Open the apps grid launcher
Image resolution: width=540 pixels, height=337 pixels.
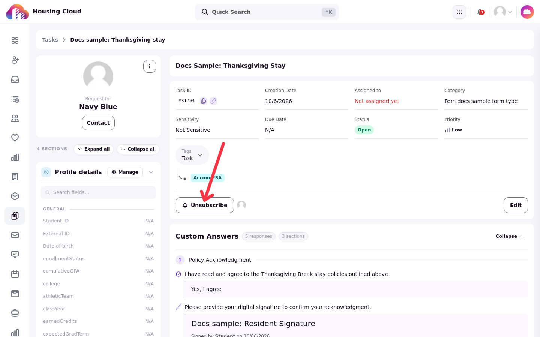click(459, 12)
